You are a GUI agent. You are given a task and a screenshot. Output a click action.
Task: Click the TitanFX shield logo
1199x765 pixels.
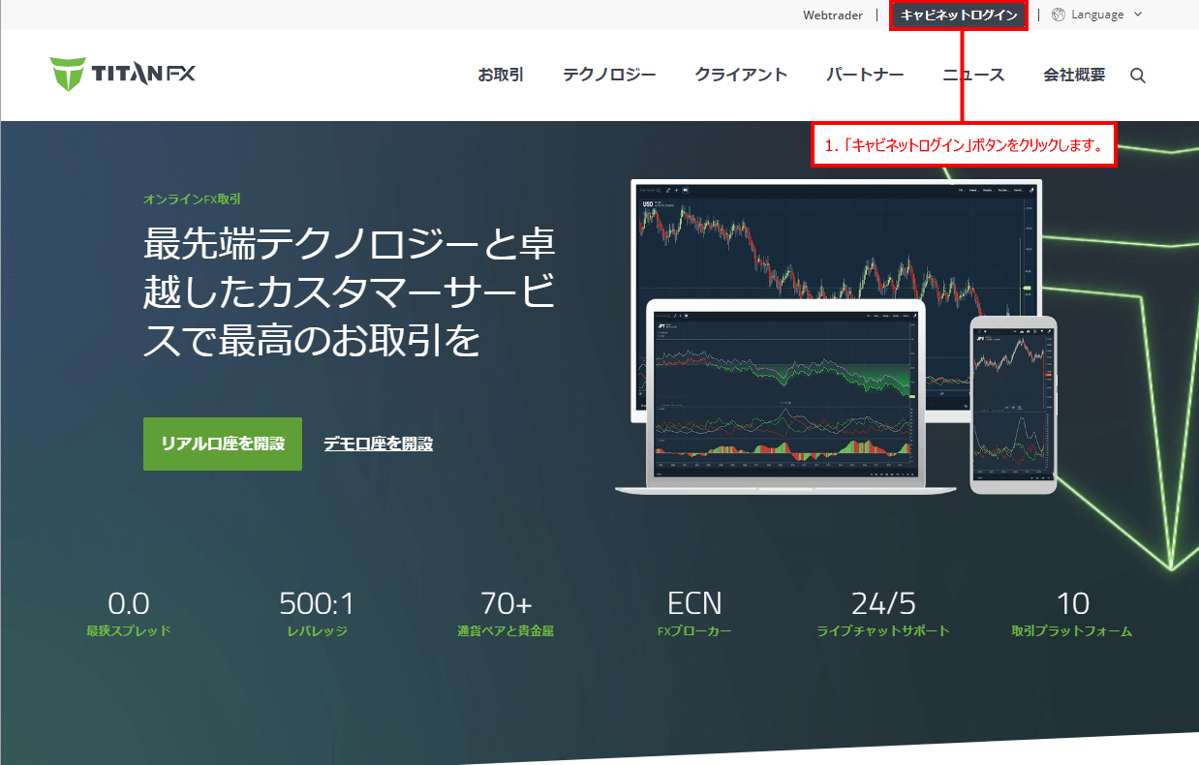[68, 71]
